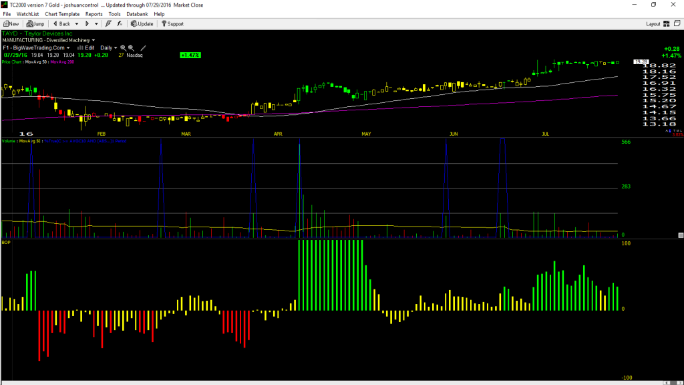This screenshot has height=385, width=684.
Task: Open the Back history dropdown arrow
Action: click(x=77, y=24)
